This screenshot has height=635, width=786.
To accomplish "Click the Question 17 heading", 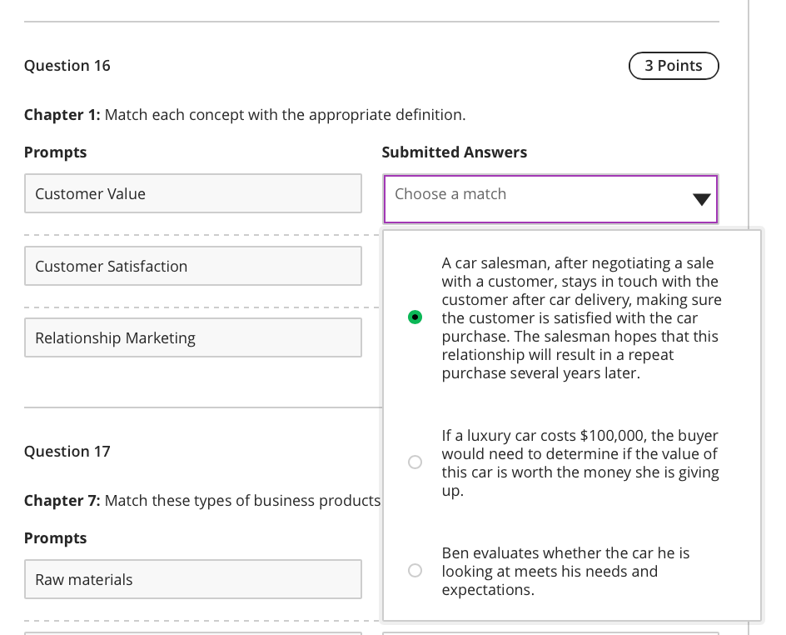I will pos(67,452).
